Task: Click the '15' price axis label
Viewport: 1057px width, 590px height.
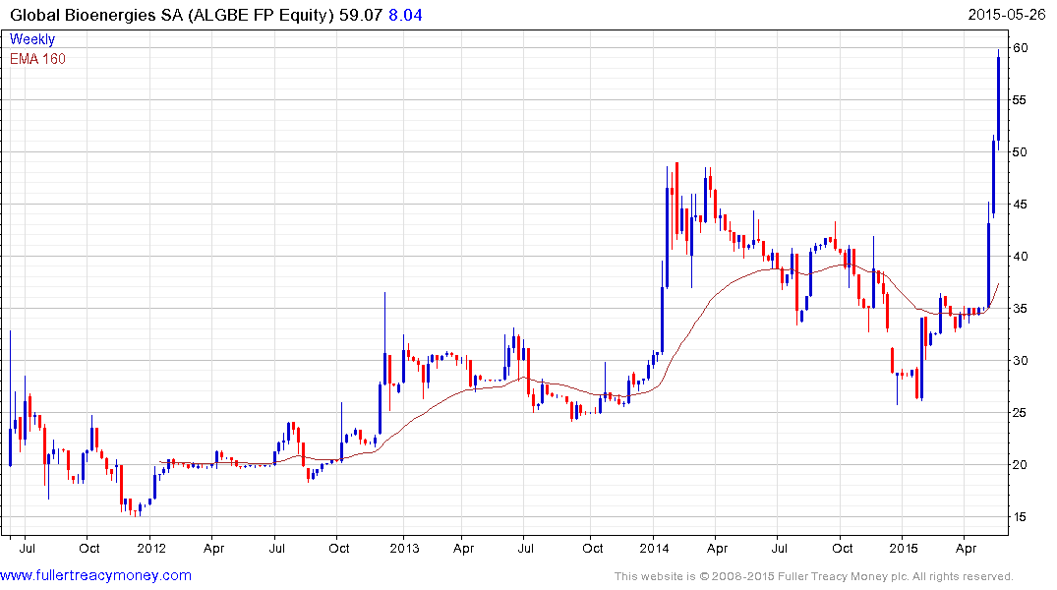Action: tap(1020, 516)
